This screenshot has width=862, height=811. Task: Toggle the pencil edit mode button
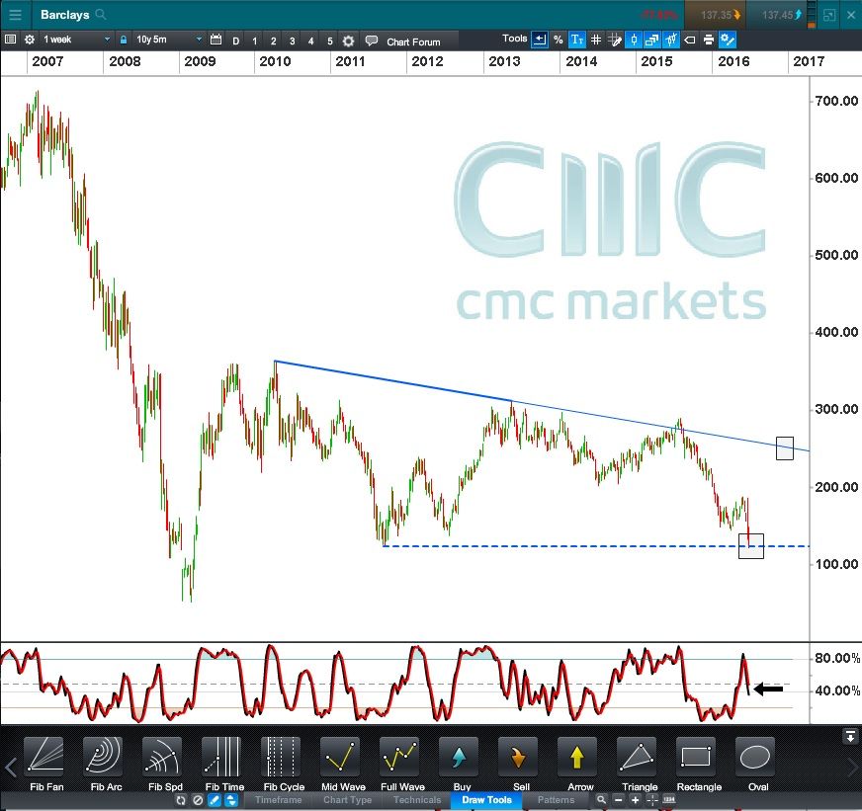[x=215, y=800]
